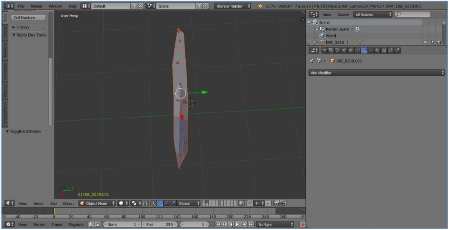
Task: Toggle layer lock to scene icon
Action: [x=242, y=203]
